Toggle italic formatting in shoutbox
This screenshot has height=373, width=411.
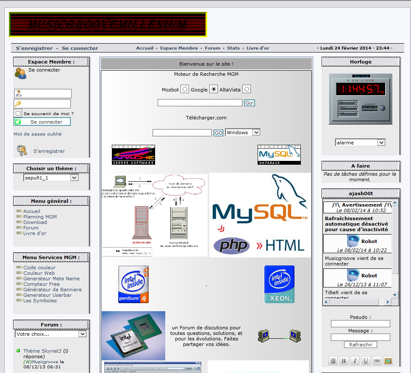355,361
